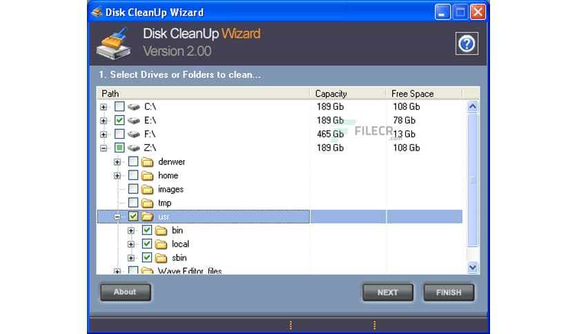Click title bar Disk CleanUp icon

point(97,12)
